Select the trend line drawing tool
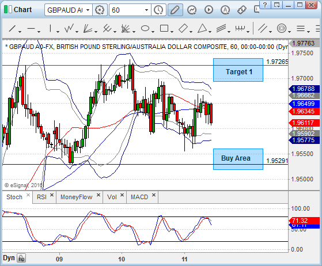This screenshot has width=322, height=266. point(12,28)
